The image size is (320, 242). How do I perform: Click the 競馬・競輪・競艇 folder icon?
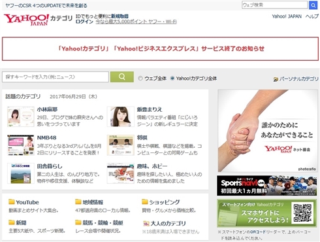(x=78, y=222)
